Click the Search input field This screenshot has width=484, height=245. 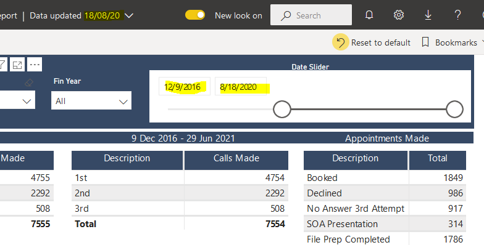pyautogui.click(x=311, y=15)
